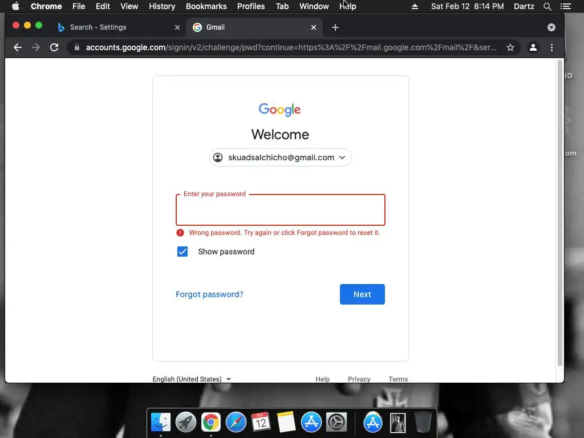Image resolution: width=584 pixels, height=438 pixels.
Task: Open the Terms link in the footer
Action: (398, 379)
